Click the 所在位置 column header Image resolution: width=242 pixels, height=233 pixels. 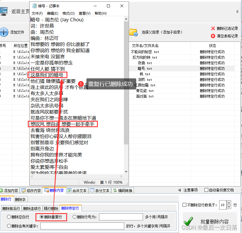[x=21, y=46]
